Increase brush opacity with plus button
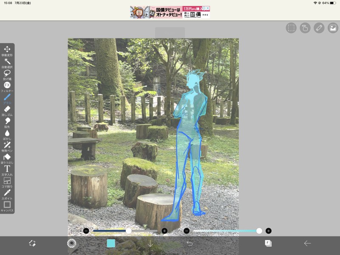The width and height of the screenshot is (340, 255). click(x=269, y=231)
